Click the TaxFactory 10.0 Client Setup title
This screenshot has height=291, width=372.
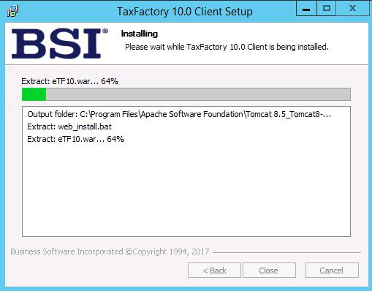185,12
